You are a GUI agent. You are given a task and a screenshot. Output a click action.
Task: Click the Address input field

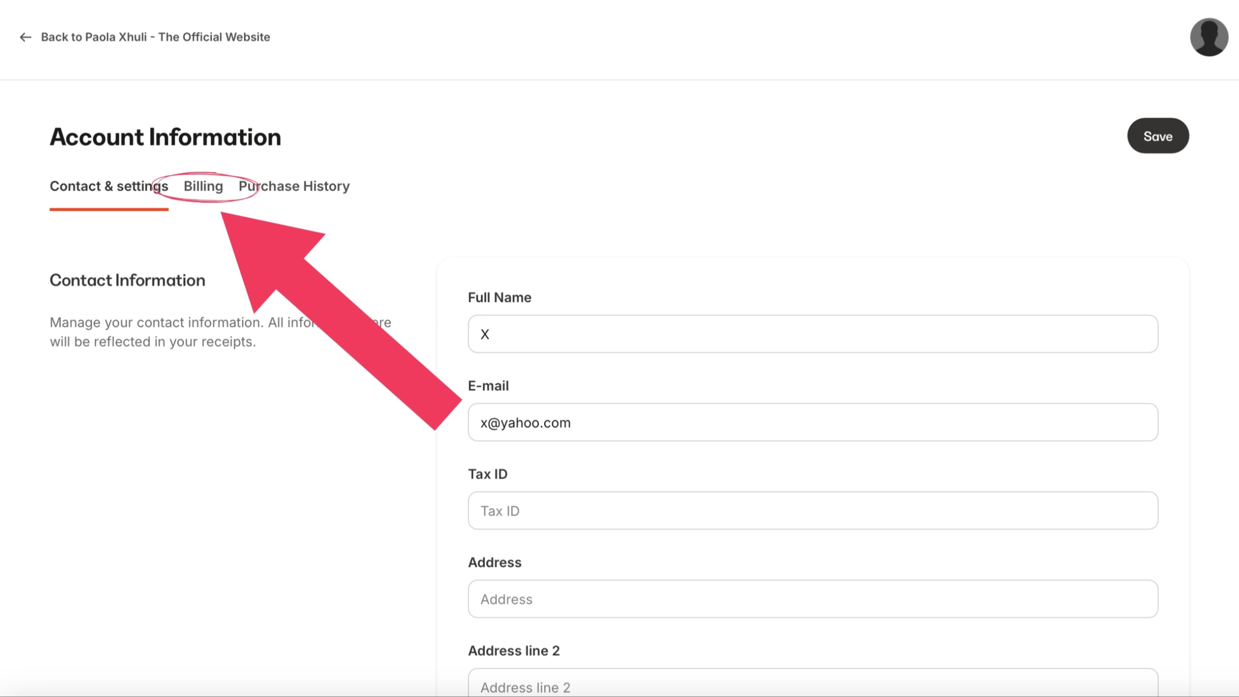coord(812,599)
